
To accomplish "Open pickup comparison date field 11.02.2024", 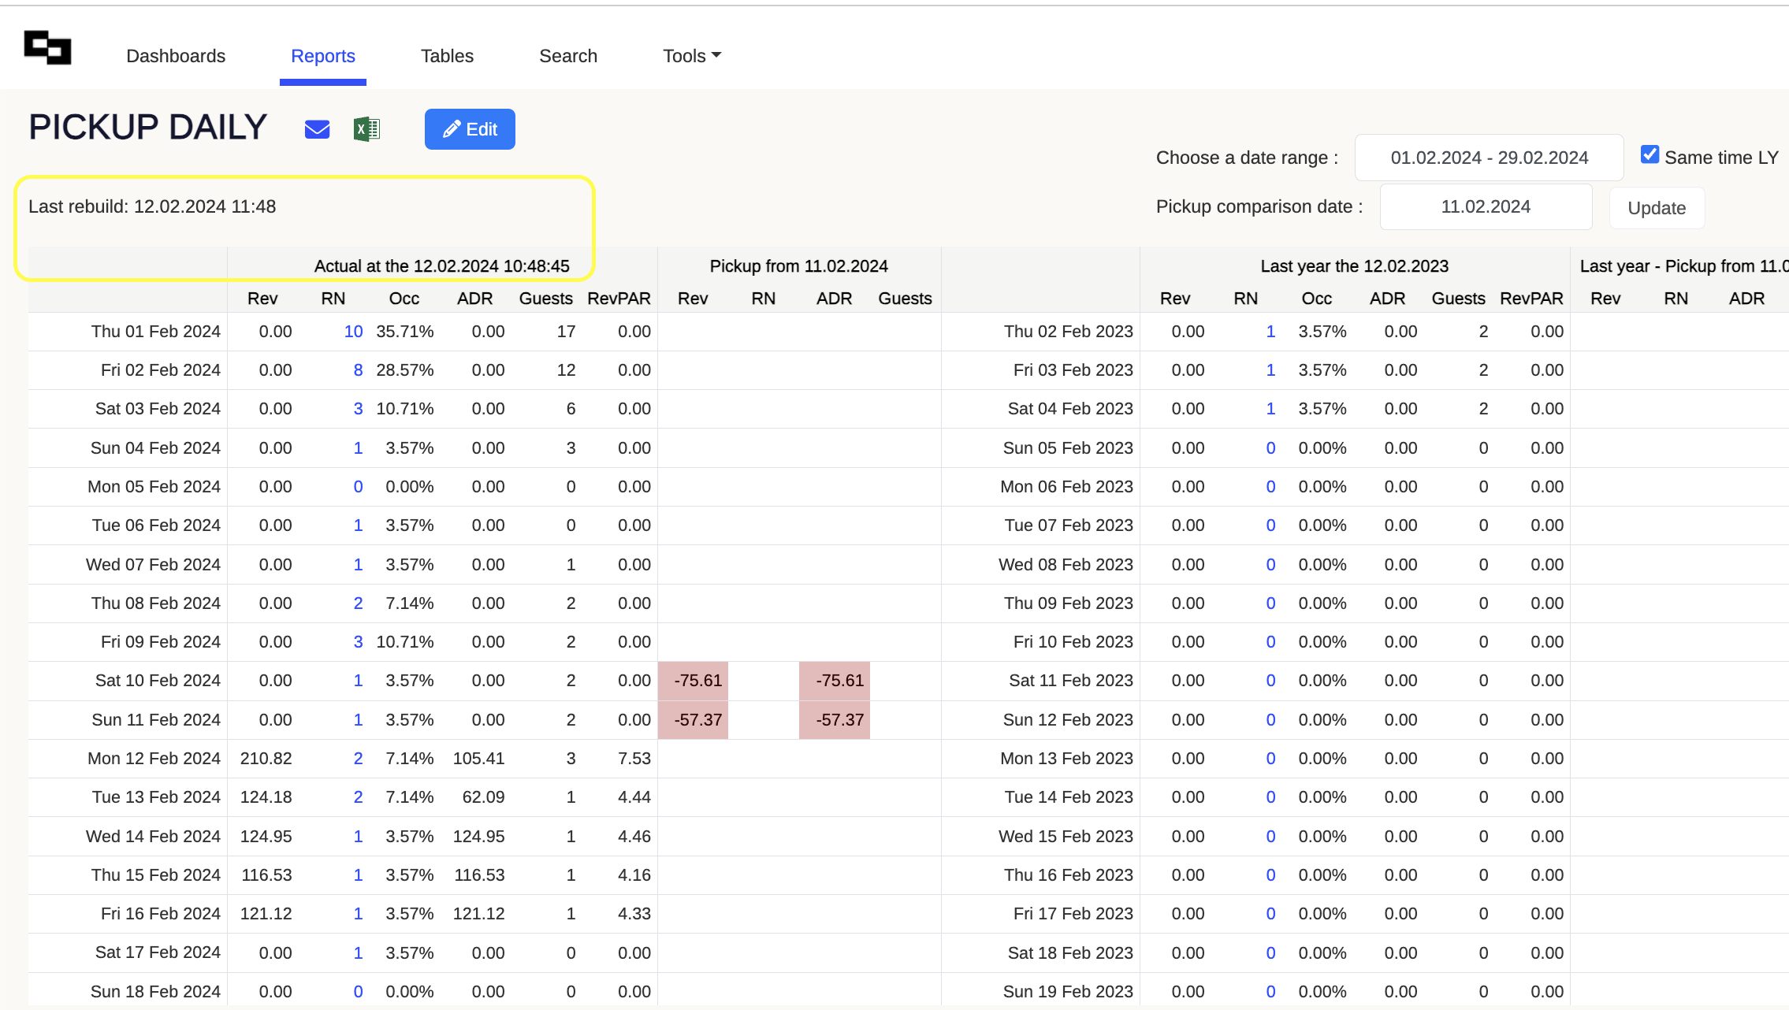I will click(x=1486, y=206).
